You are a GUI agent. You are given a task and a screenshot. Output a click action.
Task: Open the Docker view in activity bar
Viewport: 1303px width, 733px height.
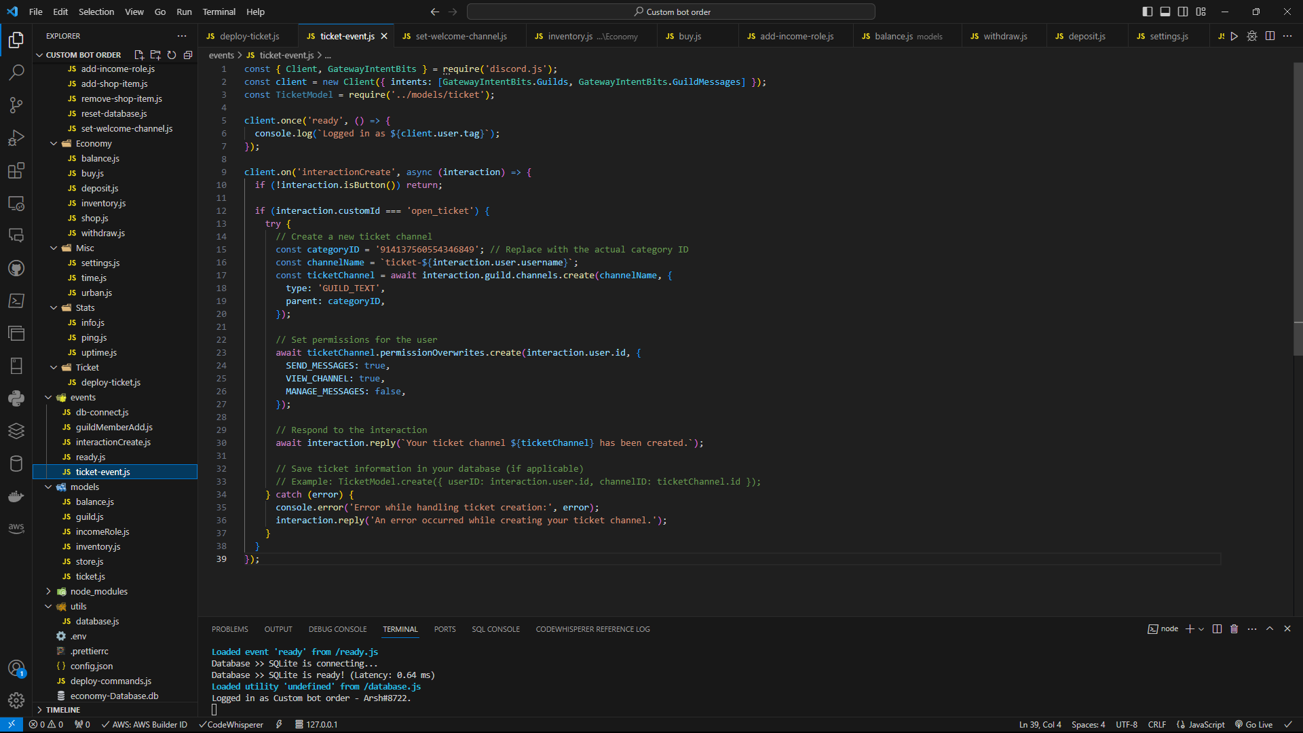pyautogui.click(x=16, y=496)
